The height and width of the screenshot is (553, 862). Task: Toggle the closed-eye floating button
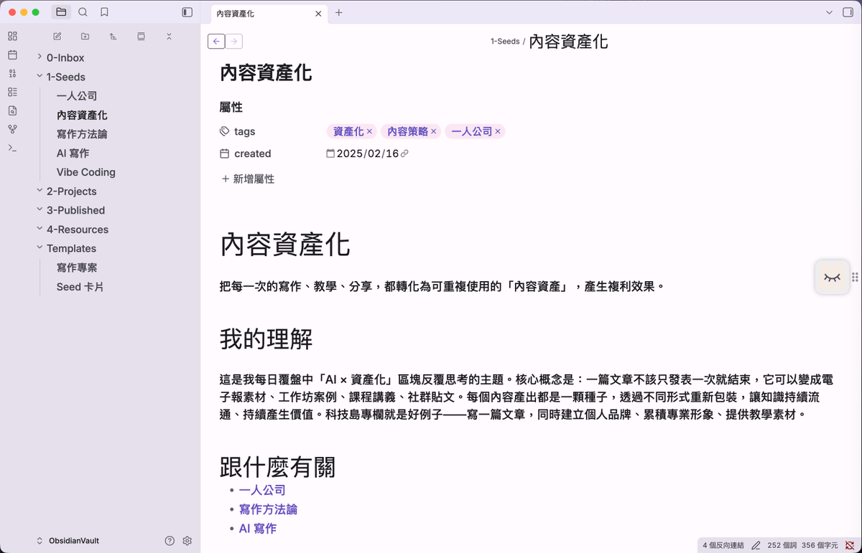(832, 277)
